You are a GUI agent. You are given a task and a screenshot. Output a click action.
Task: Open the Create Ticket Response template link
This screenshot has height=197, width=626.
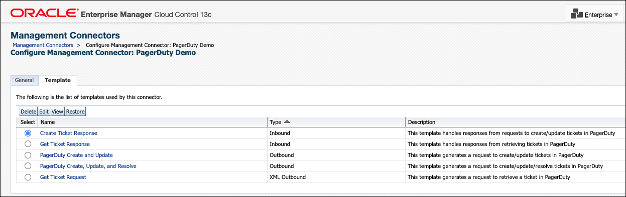69,133
